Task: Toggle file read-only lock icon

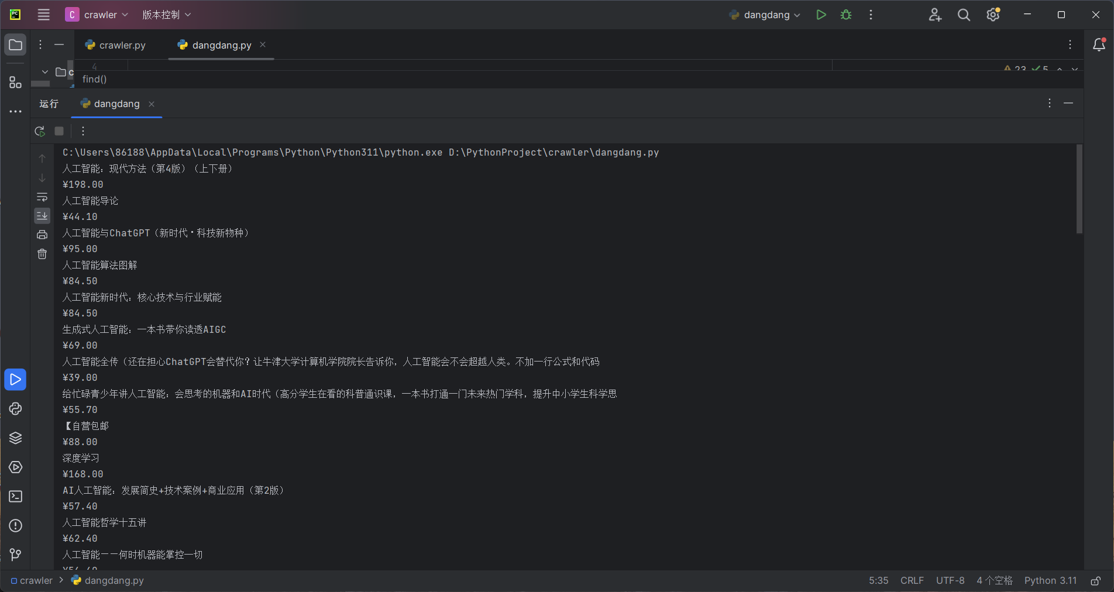Action: click(1095, 580)
